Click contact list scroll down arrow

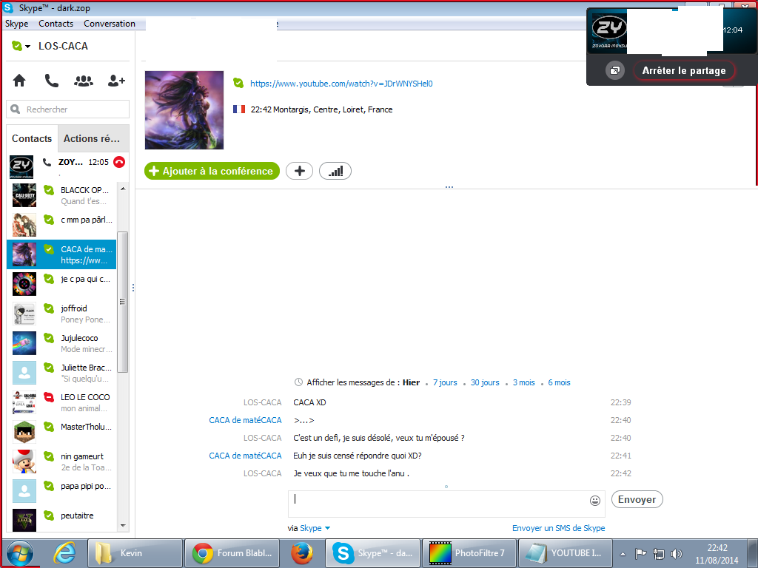pos(123,526)
